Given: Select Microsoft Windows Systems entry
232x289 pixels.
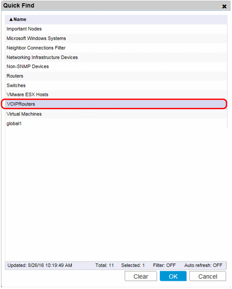Looking at the screenshot, I should [36, 38].
